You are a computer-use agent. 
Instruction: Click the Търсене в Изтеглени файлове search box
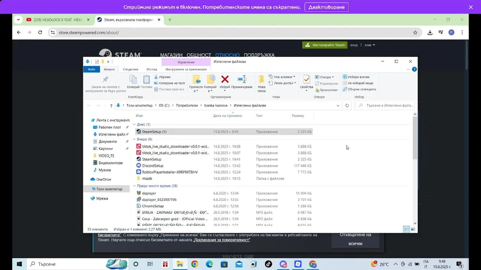385,106
